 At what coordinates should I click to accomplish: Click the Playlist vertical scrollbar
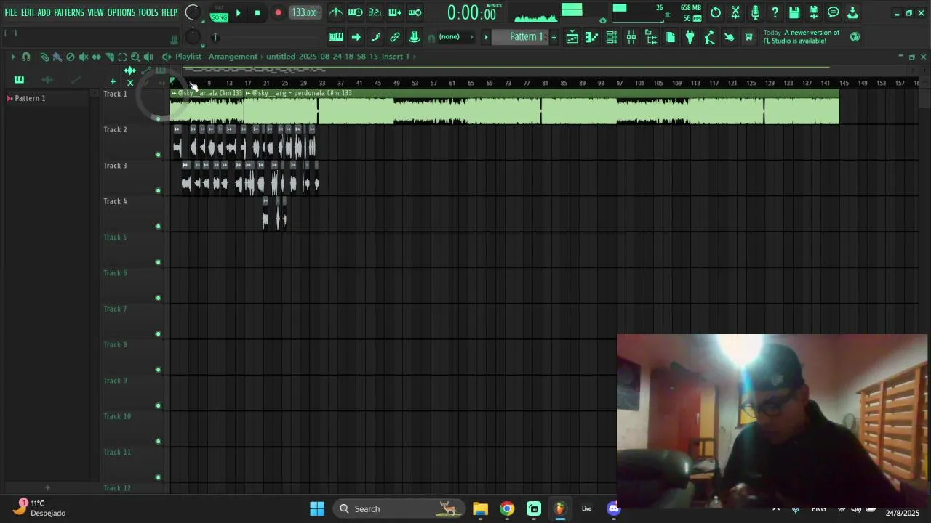924,98
